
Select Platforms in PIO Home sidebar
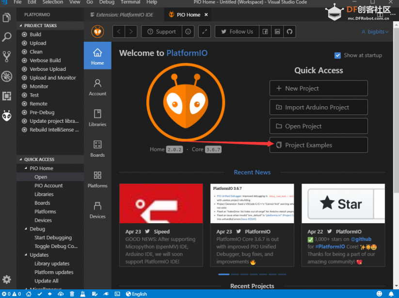[97, 179]
